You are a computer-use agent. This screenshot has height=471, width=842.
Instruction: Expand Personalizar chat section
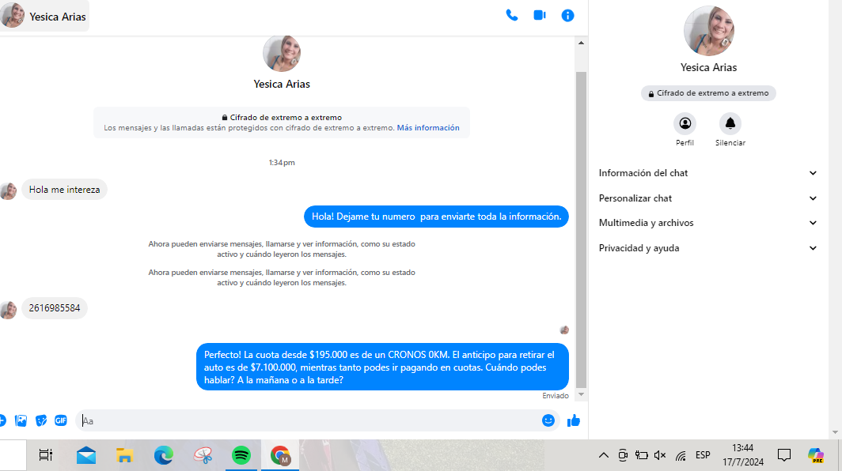pos(707,198)
